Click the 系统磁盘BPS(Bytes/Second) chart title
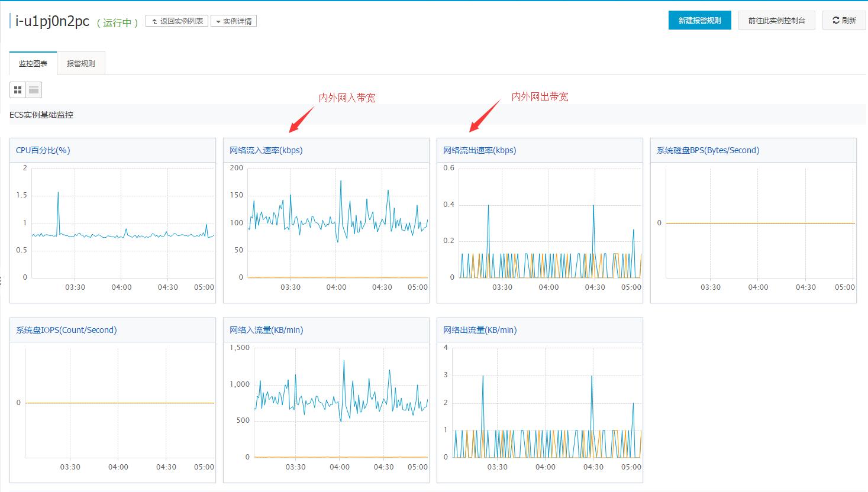868x492 pixels. click(x=708, y=150)
